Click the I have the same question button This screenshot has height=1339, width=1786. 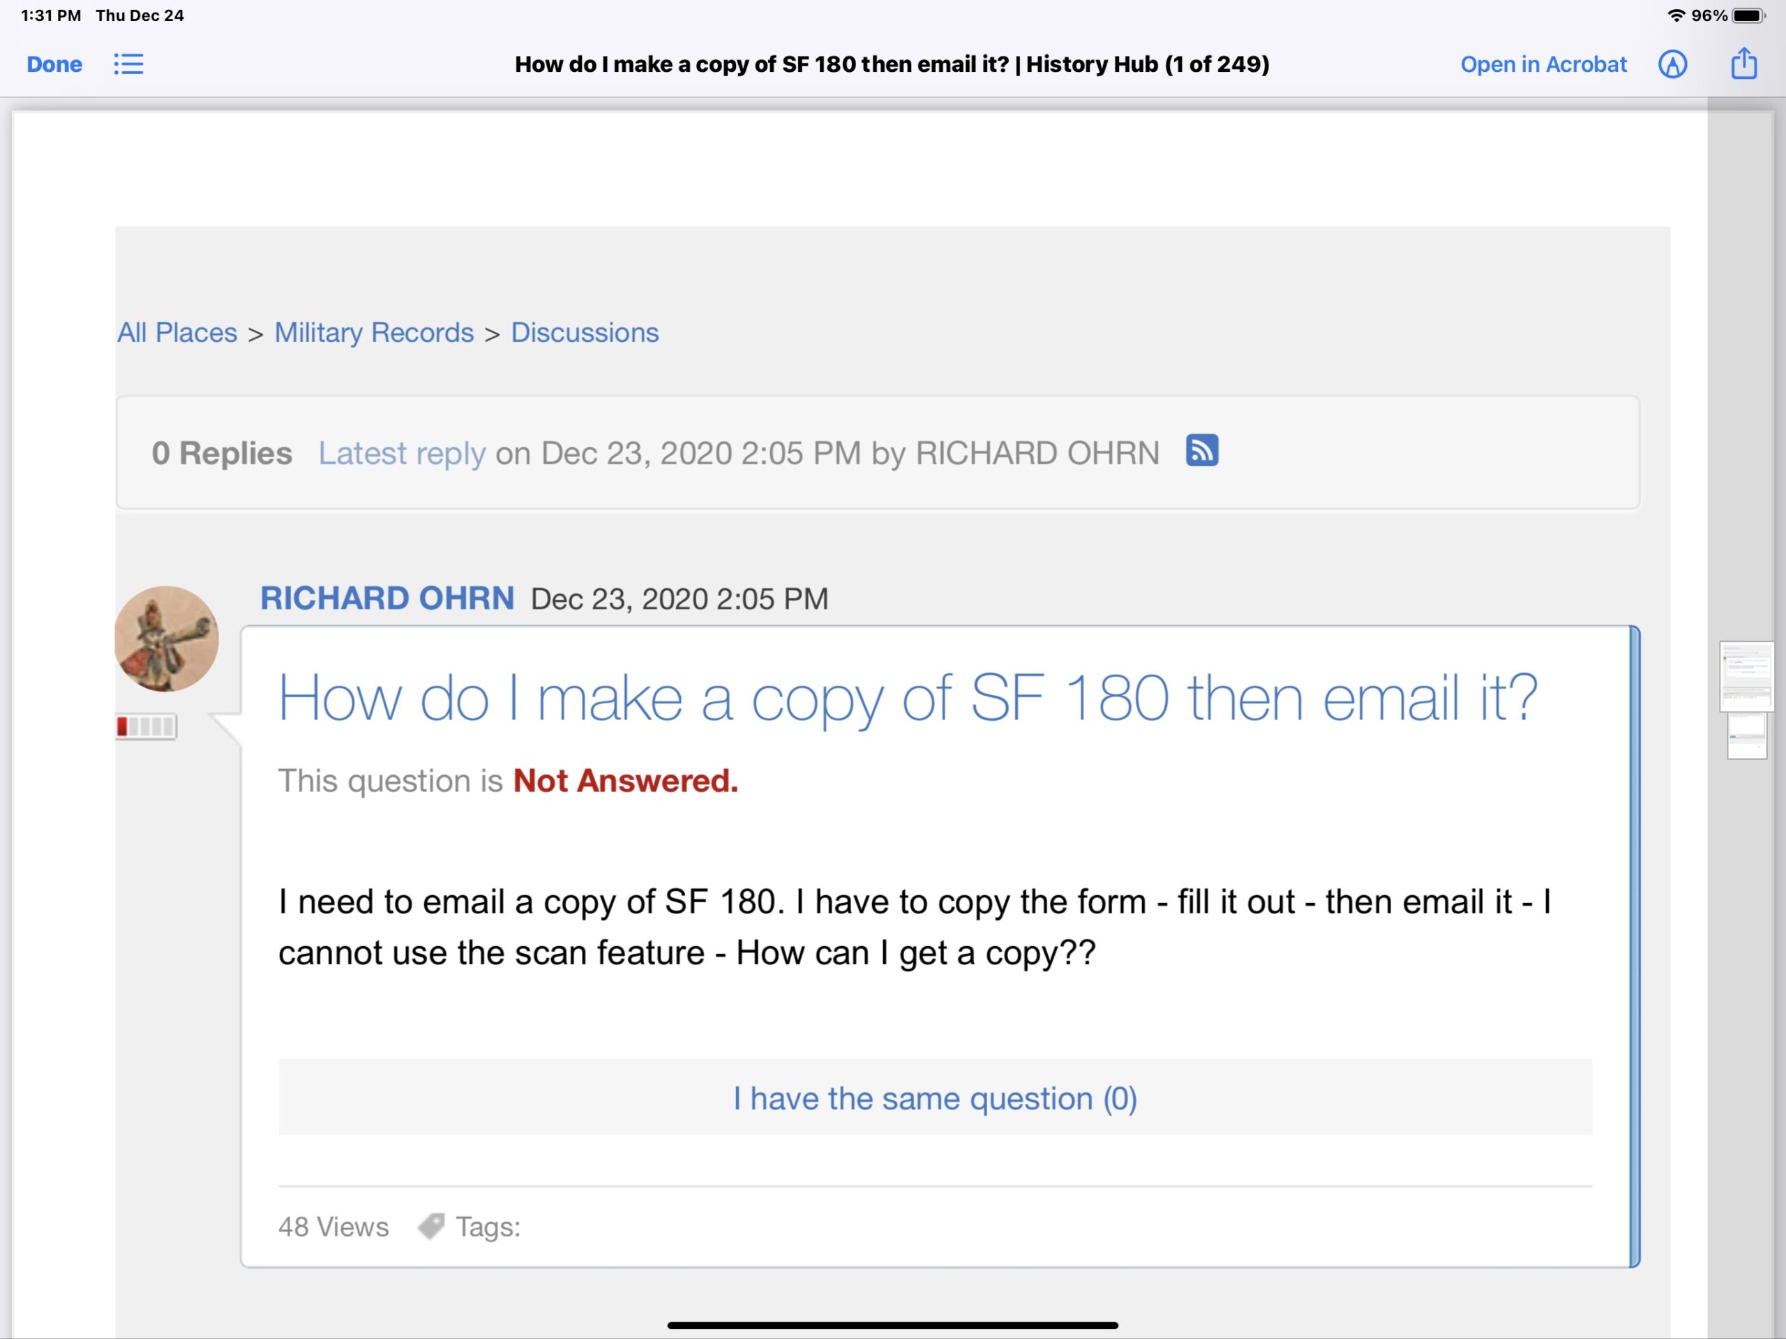tap(934, 1098)
